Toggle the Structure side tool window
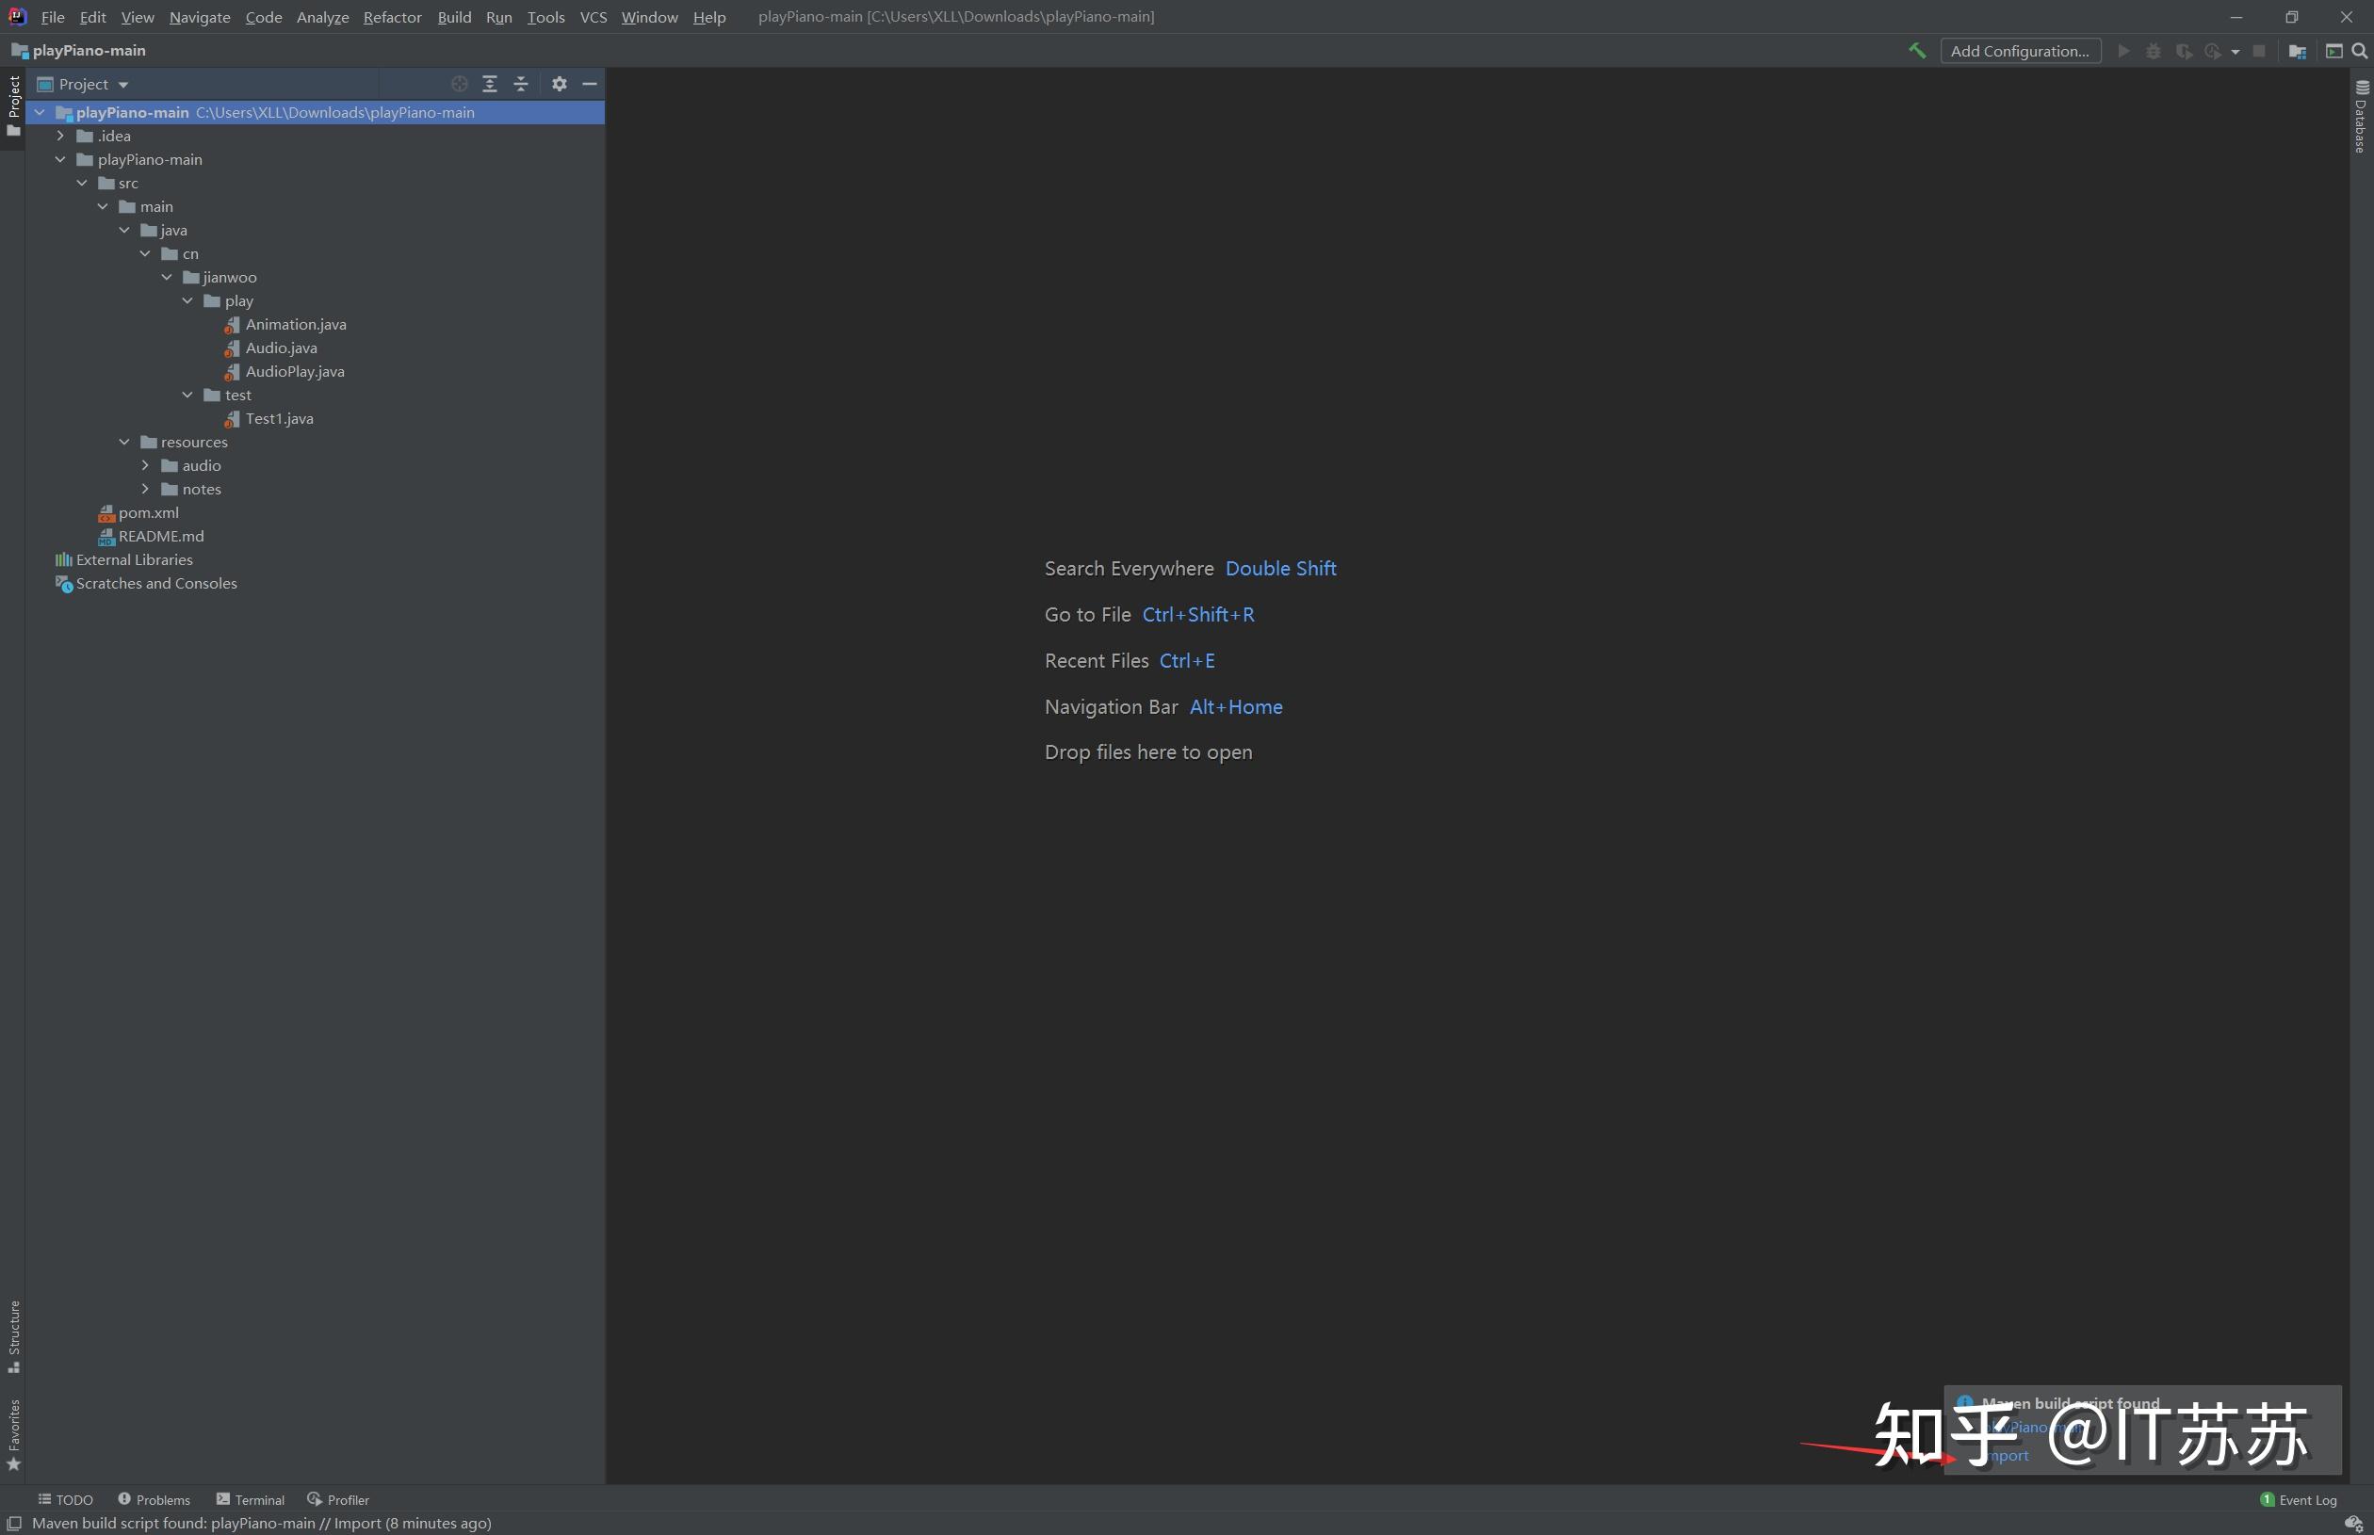The height and width of the screenshot is (1535, 2374). [x=14, y=1335]
